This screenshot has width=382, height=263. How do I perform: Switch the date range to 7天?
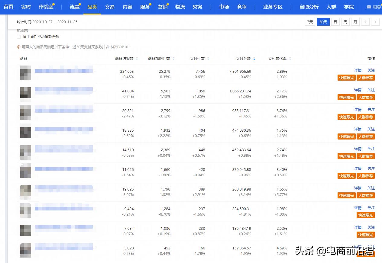(x=309, y=21)
